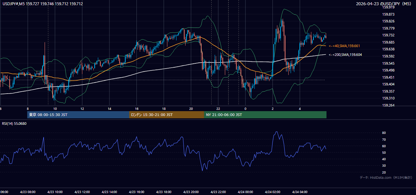The width and height of the screenshot is (416, 195).
Task: Click the 4/24 04:00 time axis label
Action: click(300, 192)
